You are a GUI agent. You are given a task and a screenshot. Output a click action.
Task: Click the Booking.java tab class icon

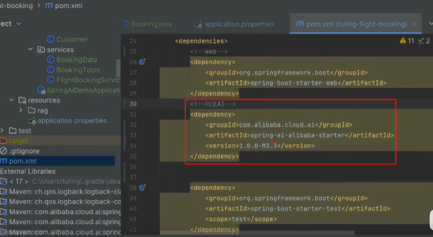[125, 24]
